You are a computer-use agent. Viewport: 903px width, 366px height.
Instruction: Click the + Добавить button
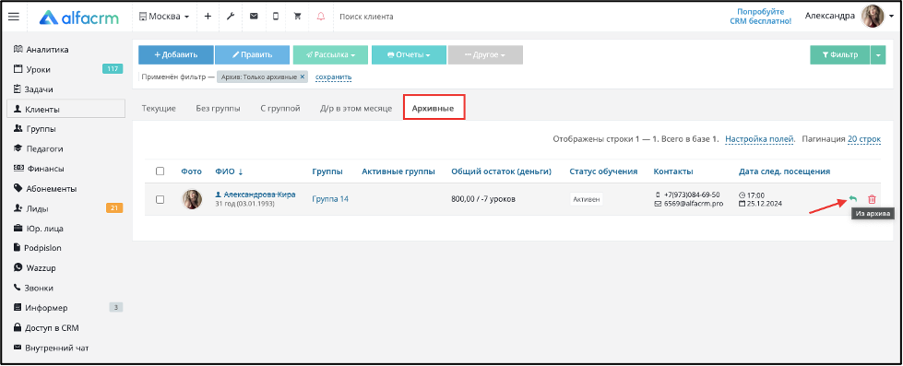[x=175, y=54]
